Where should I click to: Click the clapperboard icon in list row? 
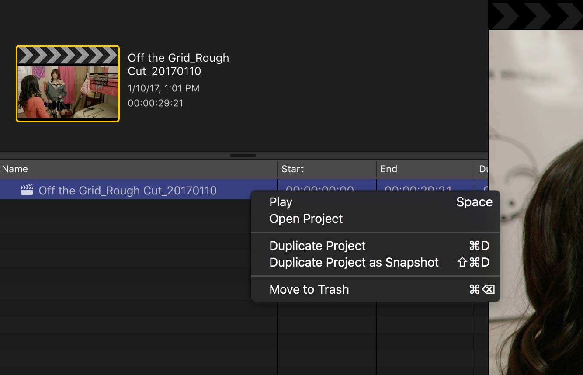tap(27, 190)
